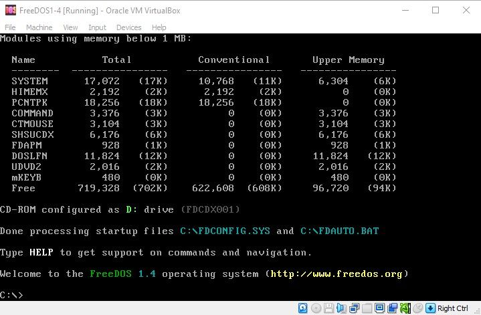481x315 pixels.
Task: Click the display monitor indicator icon
Action: pos(379,308)
